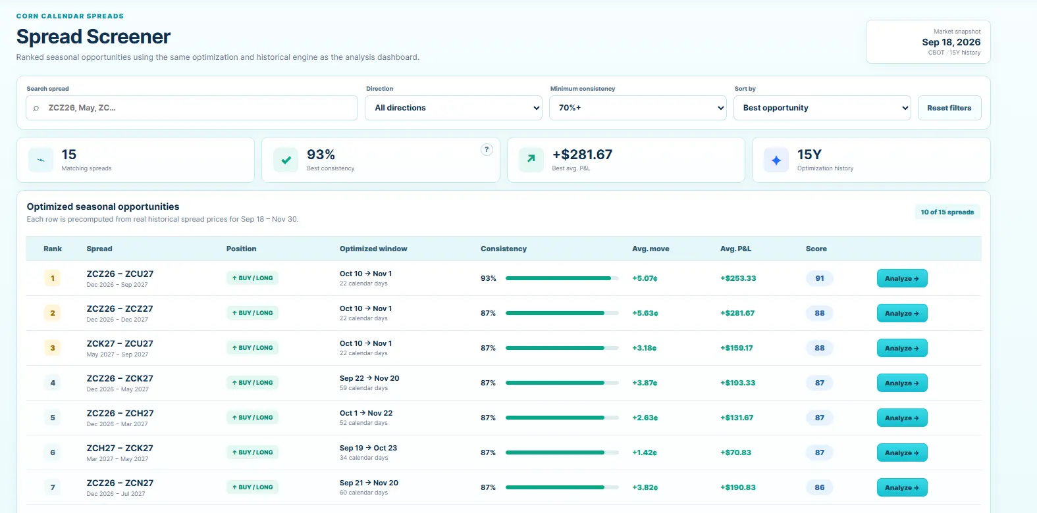Click the Score column header

(816, 249)
